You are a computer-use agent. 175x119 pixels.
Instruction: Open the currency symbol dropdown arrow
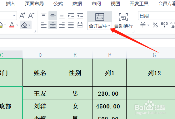click(148, 25)
